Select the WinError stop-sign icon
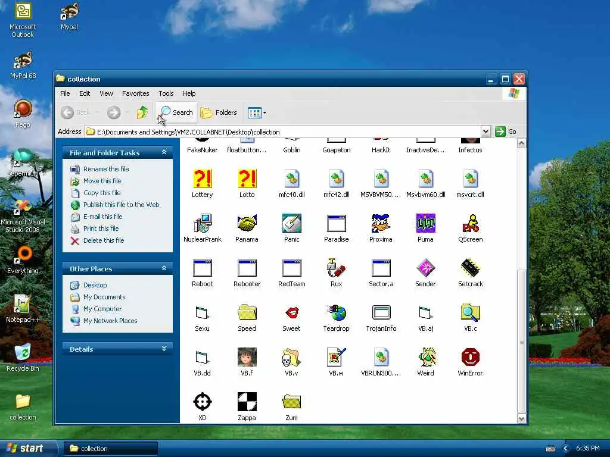Viewport: 610px width, 457px height. pyautogui.click(x=471, y=357)
